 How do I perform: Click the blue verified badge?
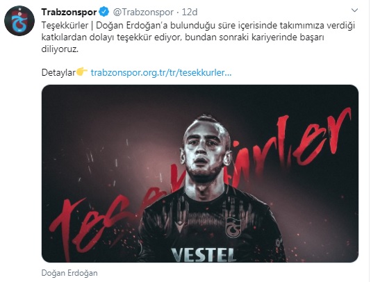pyautogui.click(x=104, y=12)
